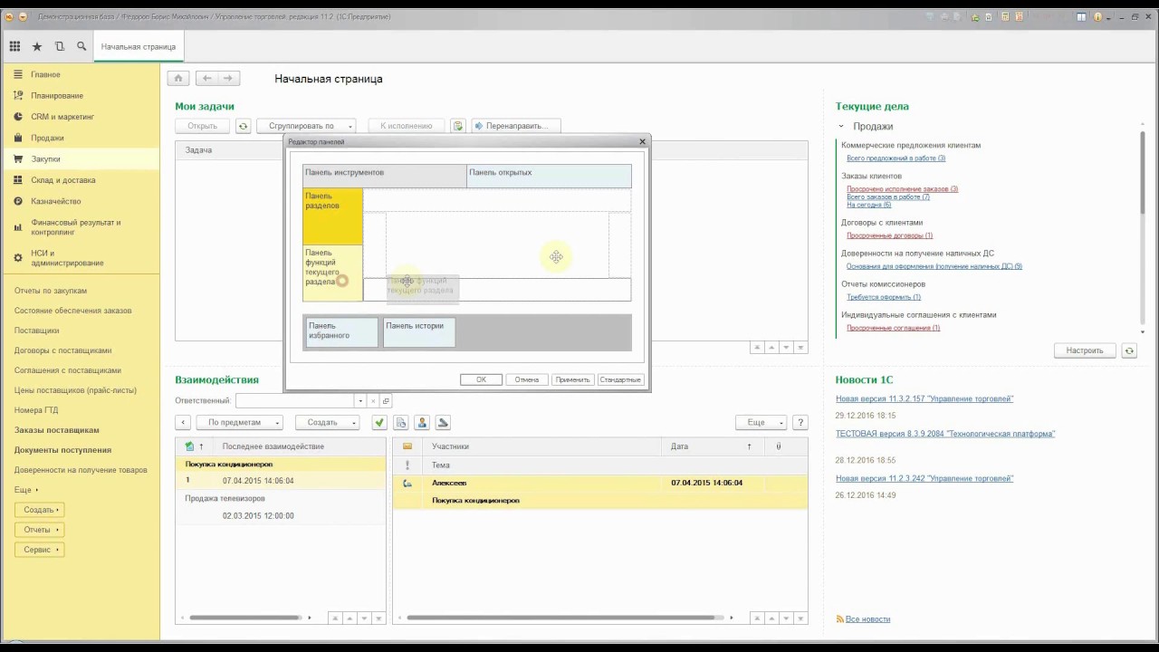Select Панель избранного block in editor

tap(340, 331)
